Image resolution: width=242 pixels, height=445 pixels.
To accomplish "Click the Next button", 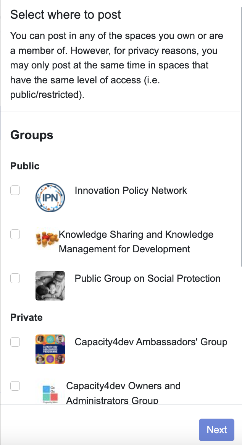I will tap(216, 430).
